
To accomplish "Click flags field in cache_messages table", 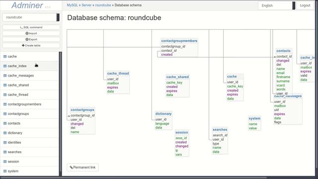I will 278,122.
